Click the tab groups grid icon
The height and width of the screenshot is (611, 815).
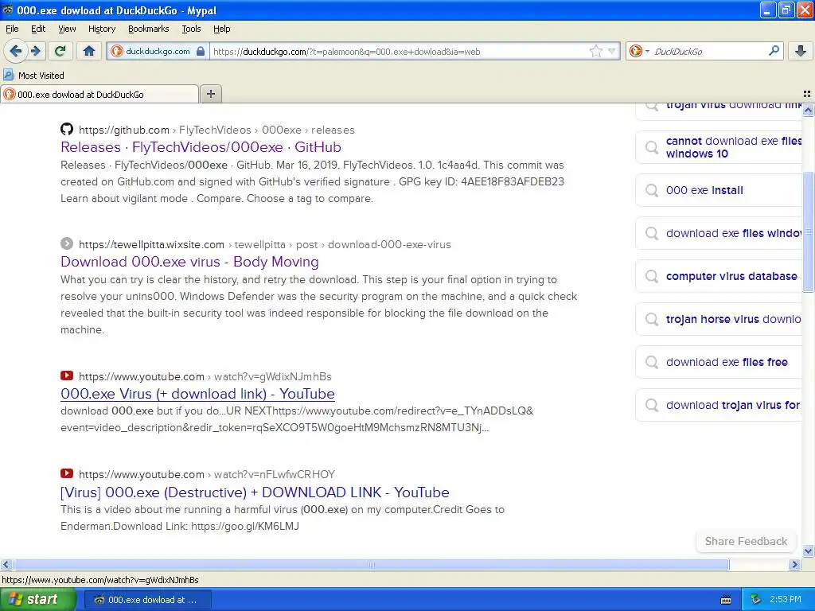click(x=807, y=94)
